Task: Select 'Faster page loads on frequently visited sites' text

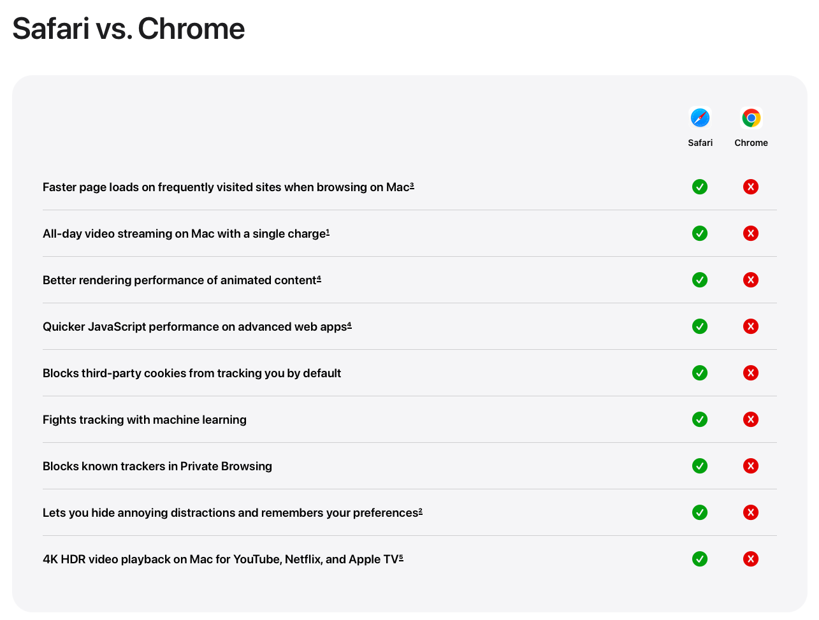Action: pyautogui.click(x=162, y=187)
